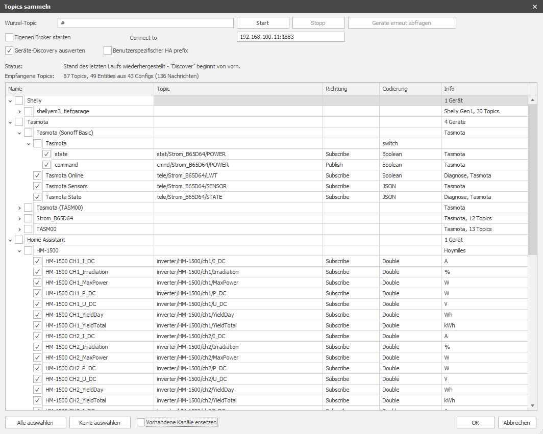
Task: Sort by the Richtung column header
Action: (351, 89)
